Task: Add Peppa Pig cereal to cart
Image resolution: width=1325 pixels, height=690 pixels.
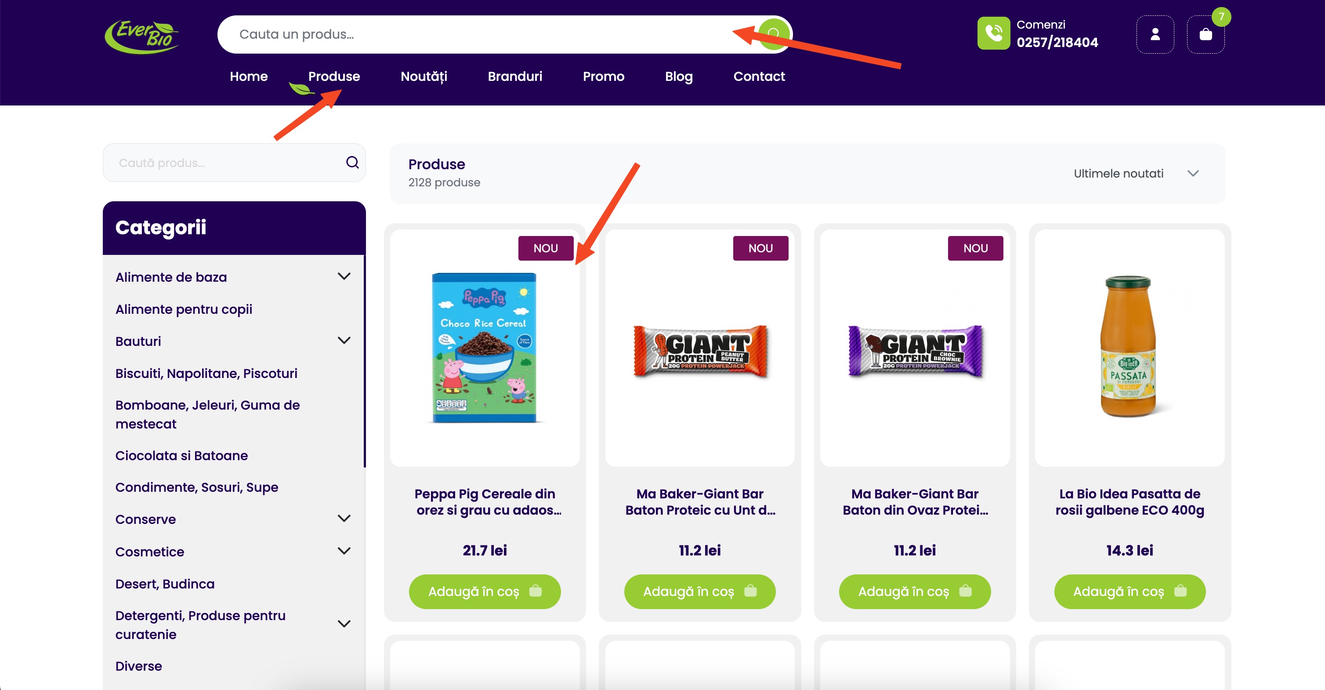Action: pyautogui.click(x=485, y=591)
